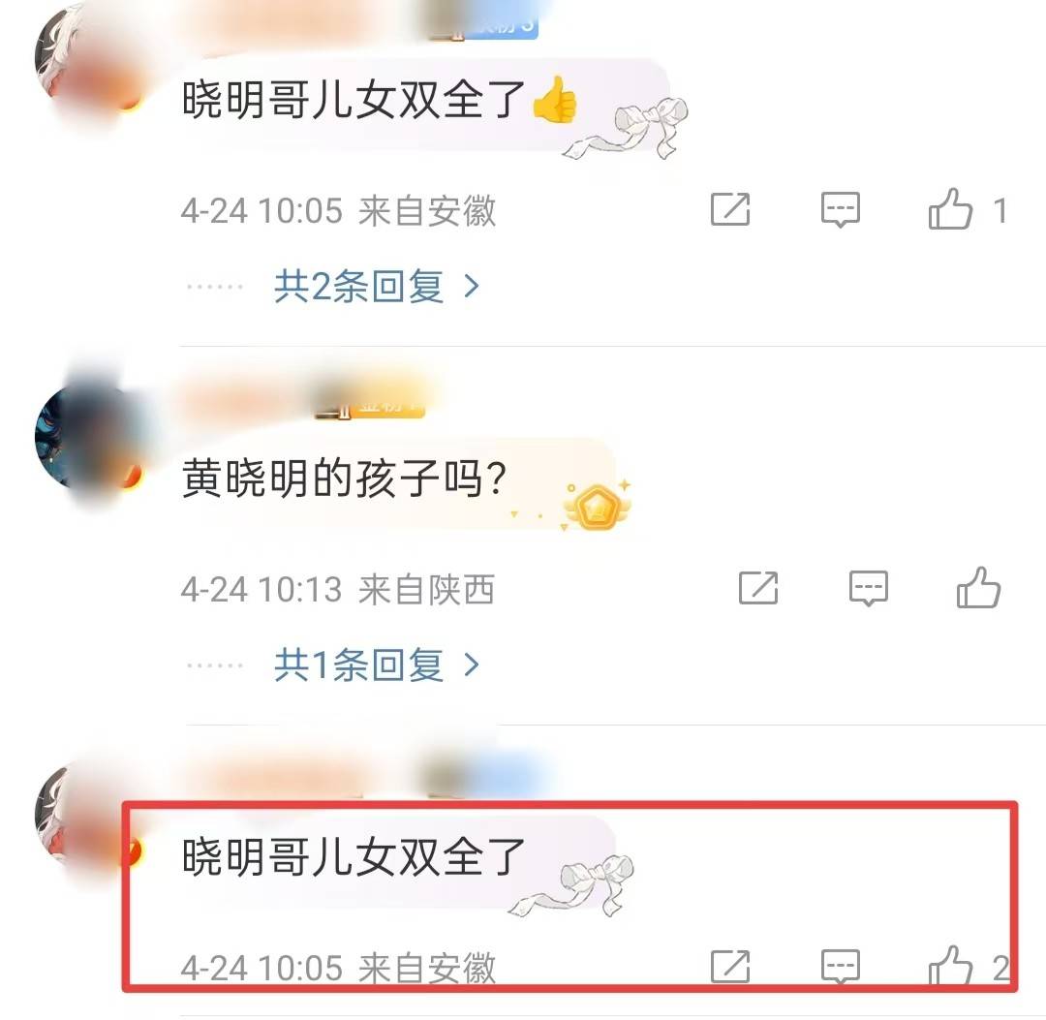Viewport: 1046px width, 1020px height.
Task: Tap first comment 晓明哥儿女双全了 with thumbs-up emoji
Action: [x=380, y=100]
